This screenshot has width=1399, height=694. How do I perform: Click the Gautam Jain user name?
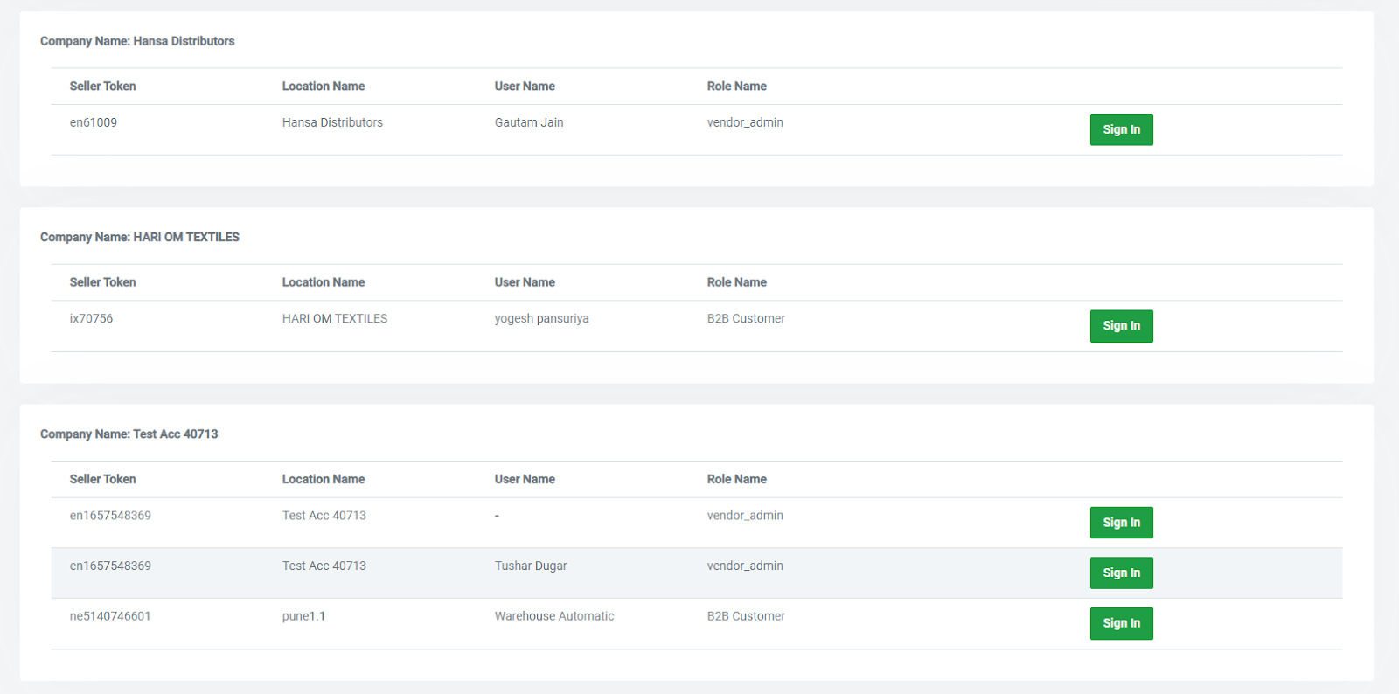pyautogui.click(x=529, y=122)
